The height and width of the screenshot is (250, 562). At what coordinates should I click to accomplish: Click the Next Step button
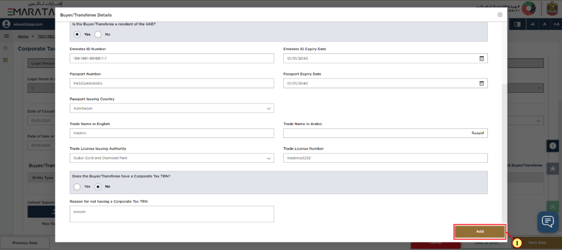[537, 243]
